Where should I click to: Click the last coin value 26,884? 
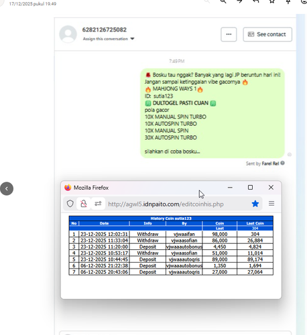click(x=255, y=241)
